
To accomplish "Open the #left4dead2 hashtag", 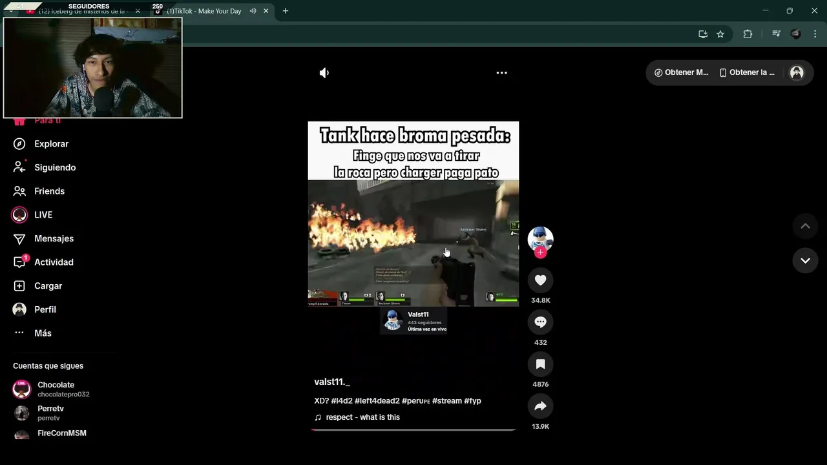I will click(x=377, y=401).
